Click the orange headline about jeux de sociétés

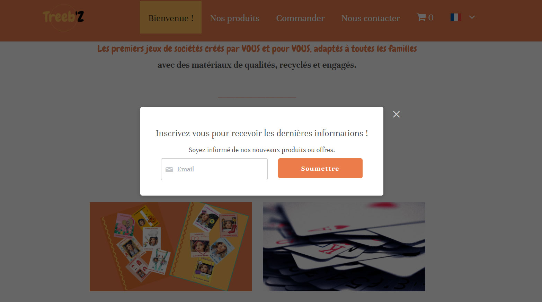(257, 49)
